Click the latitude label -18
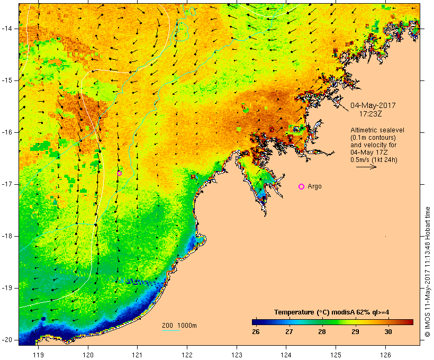Viewport: 434px width, 360px height. point(6,236)
